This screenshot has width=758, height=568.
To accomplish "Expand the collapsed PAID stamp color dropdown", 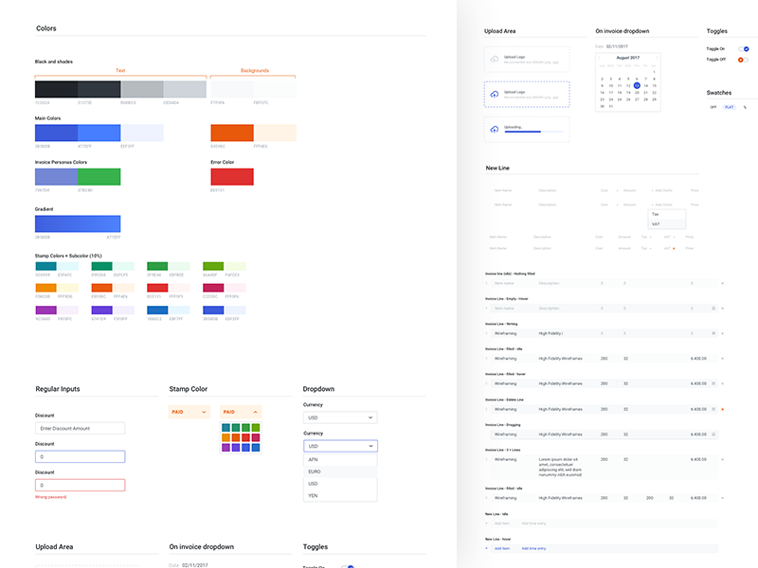I will (204, 412).
